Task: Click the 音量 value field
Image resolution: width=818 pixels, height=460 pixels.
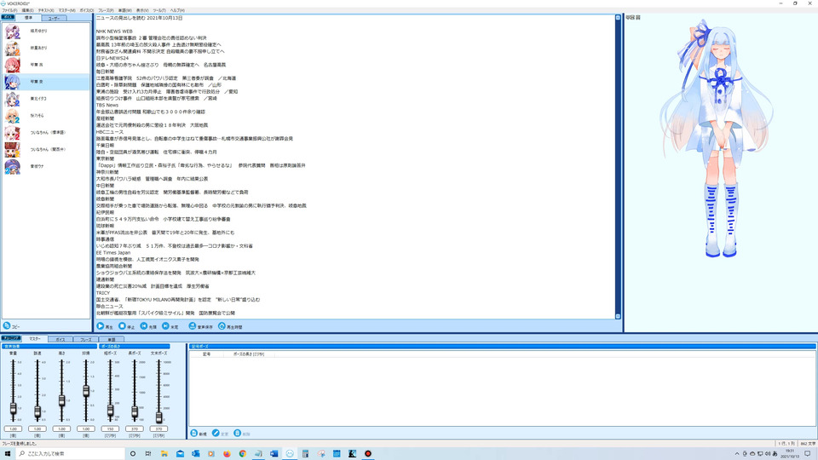Action: pos(13,428)
